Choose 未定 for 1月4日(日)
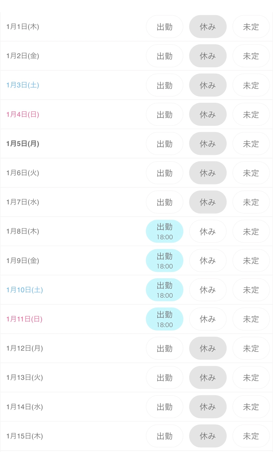This screenshot has height=452, width=273. point(251,114)
